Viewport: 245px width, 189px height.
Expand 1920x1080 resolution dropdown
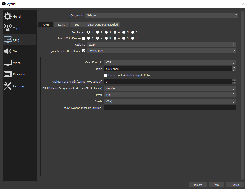[x=233, y=51]
